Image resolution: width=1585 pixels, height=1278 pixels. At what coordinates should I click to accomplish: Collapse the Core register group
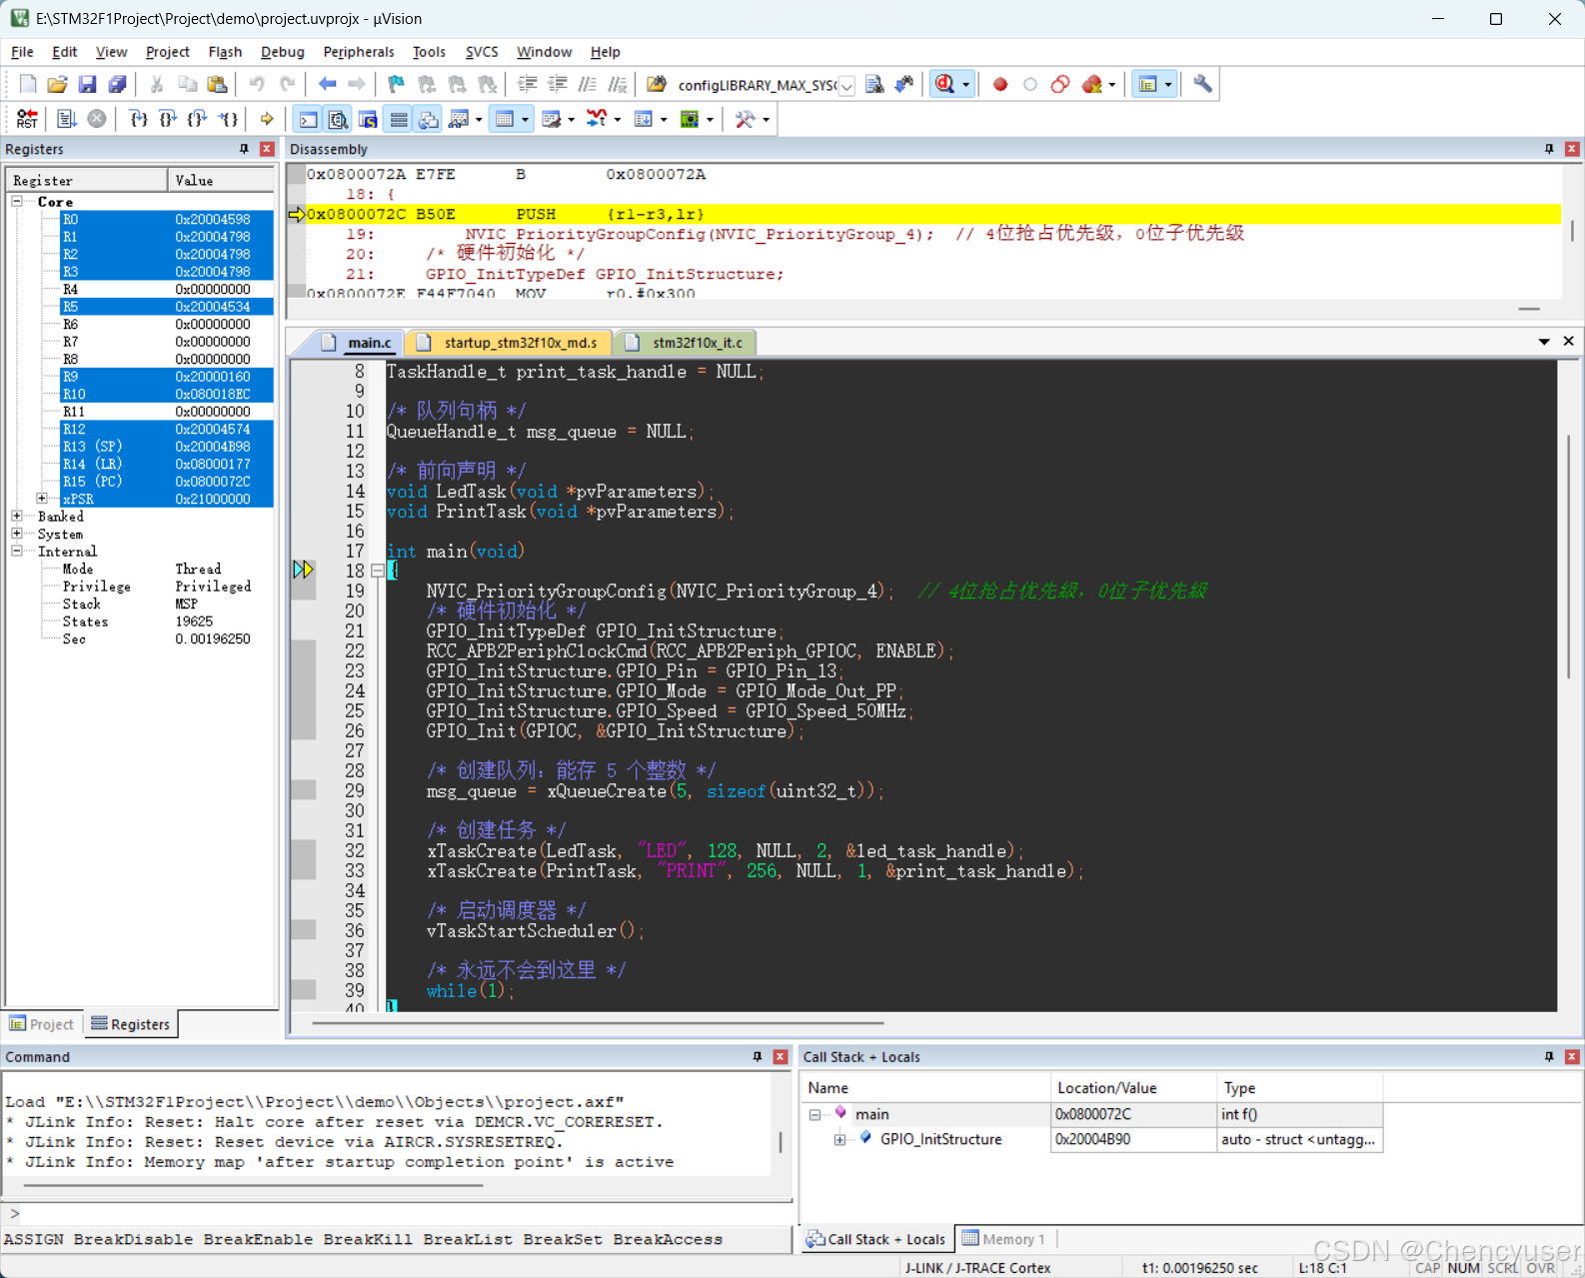(x=17, y=202)
